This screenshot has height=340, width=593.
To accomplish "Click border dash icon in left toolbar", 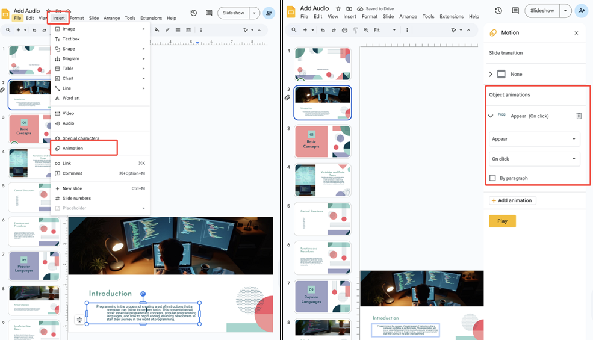I will pos(188,30).
